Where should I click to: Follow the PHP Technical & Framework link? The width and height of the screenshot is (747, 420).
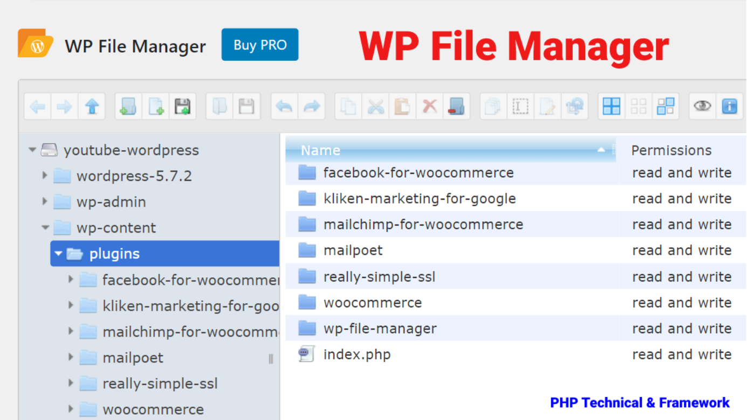(x=640, y=402)
